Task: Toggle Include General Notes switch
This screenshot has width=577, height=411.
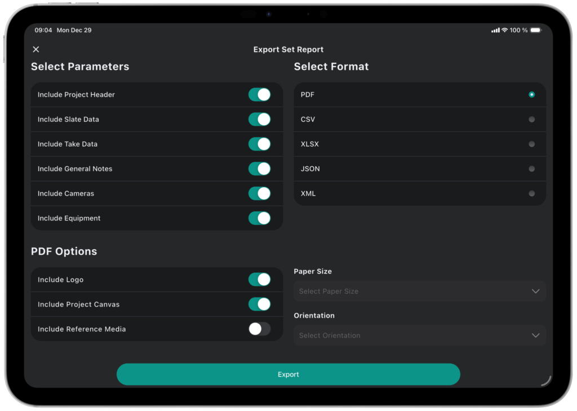Action: click(x=259, y=169)
